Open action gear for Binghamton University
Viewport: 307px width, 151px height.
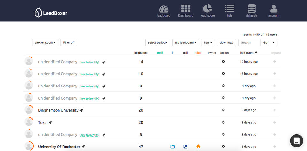tap(224, 110)
